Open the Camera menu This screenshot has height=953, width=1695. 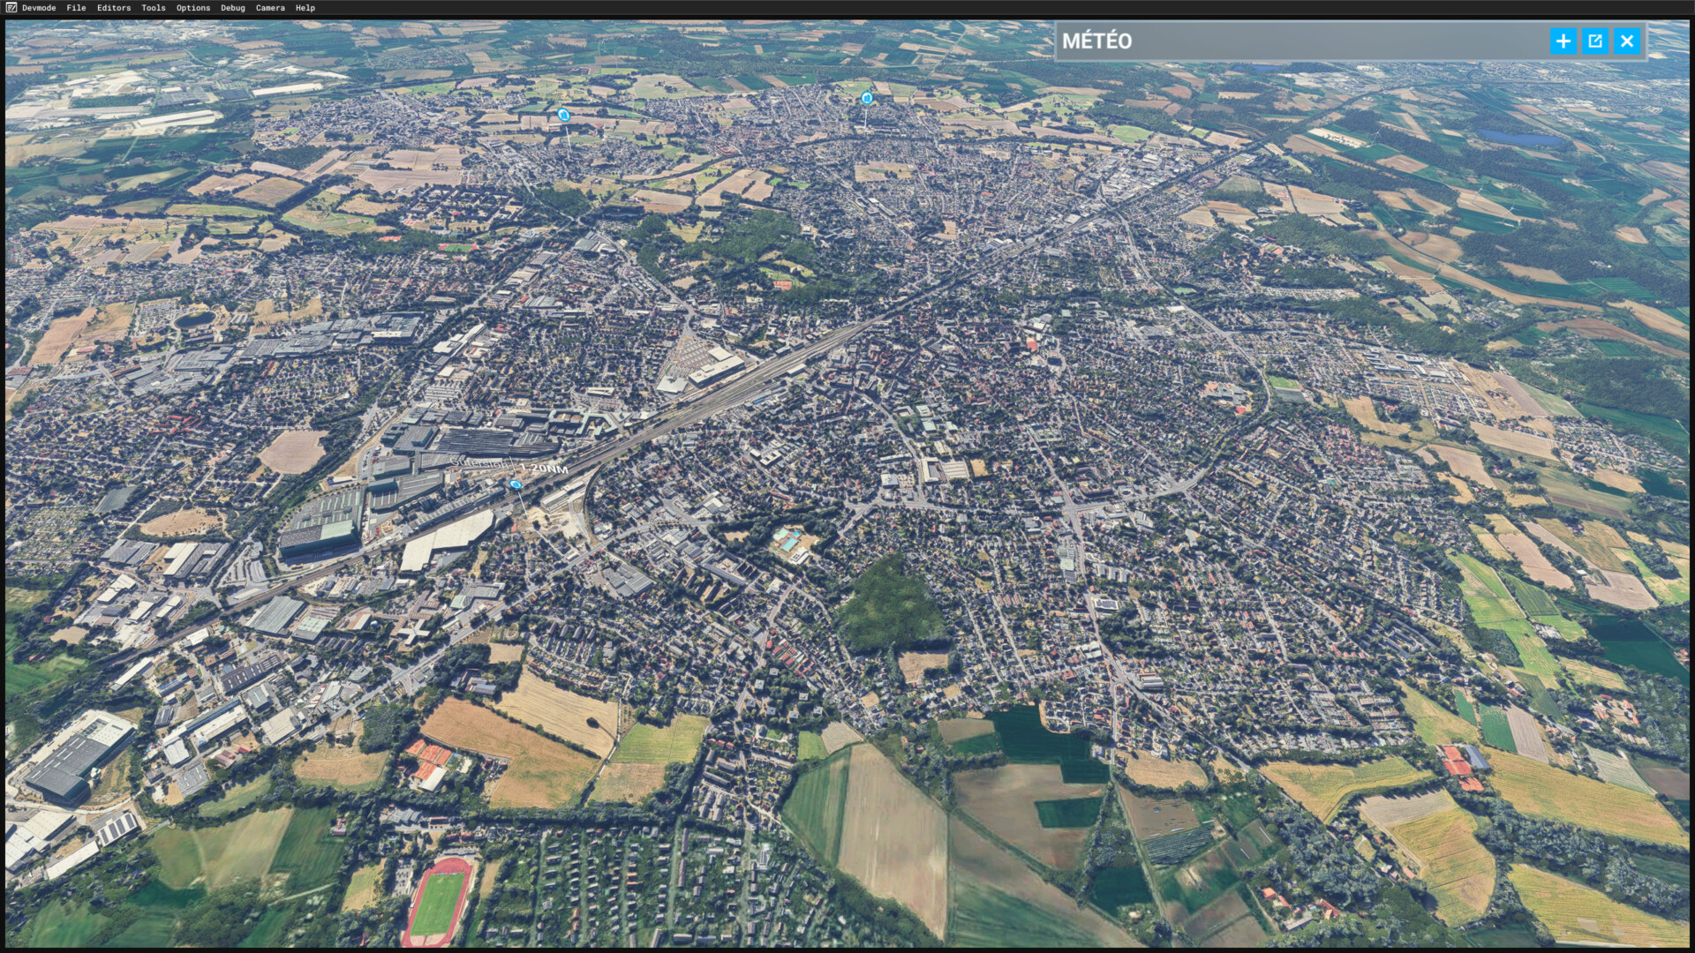point(270,8)
